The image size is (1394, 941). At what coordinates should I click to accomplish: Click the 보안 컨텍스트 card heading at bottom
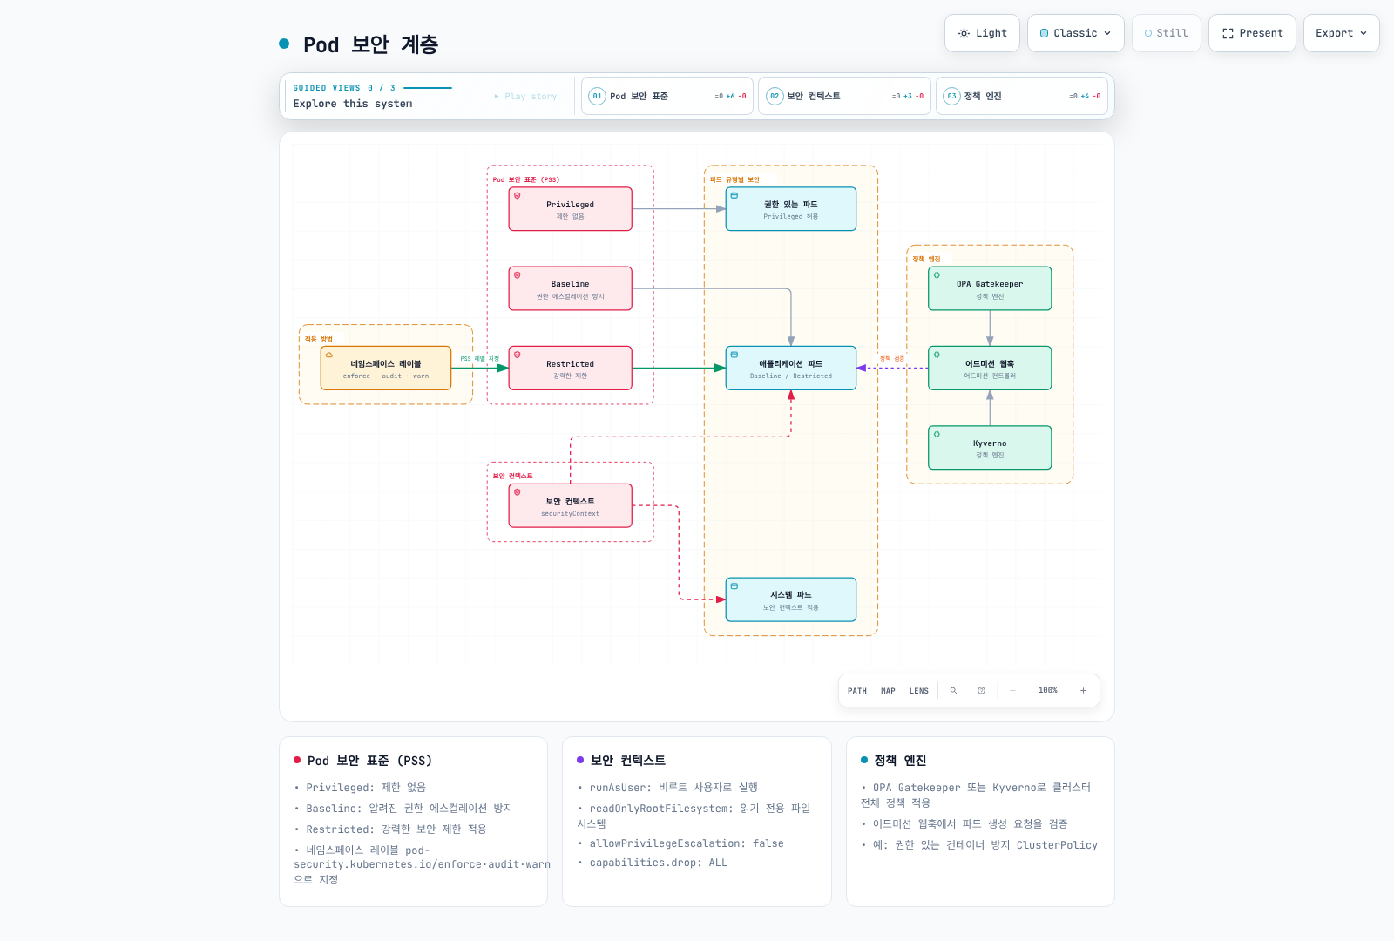(627, 761)
